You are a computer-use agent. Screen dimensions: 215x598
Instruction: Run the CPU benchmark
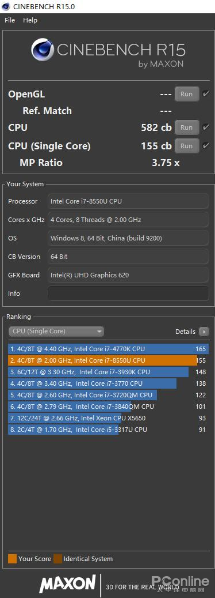(187, 127)
